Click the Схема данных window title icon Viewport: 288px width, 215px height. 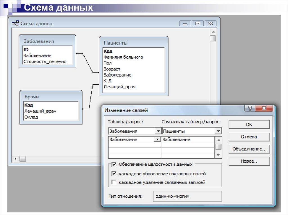[x=15, y=24]
